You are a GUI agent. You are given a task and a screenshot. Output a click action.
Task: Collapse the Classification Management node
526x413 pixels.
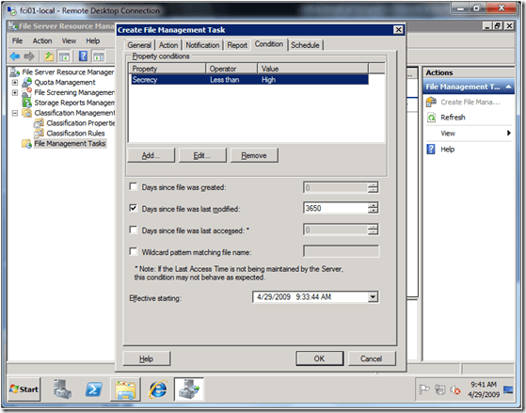pyautogui.click(x=15, y=113)
